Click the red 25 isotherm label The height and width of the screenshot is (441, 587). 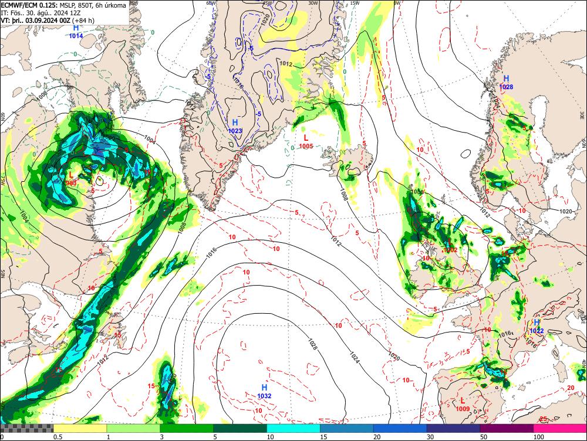pyautogui.click(x=543, y=419)
